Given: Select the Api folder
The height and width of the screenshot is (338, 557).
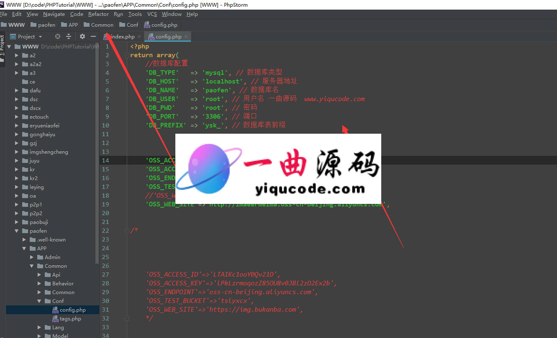Looking at the screenshot, I should (x=56, y=275).
